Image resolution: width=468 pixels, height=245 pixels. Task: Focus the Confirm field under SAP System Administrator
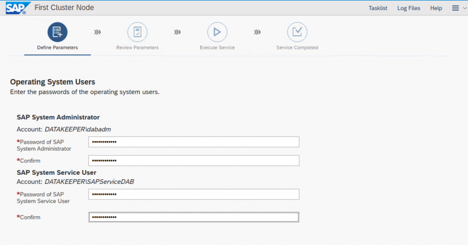(194, 161)
